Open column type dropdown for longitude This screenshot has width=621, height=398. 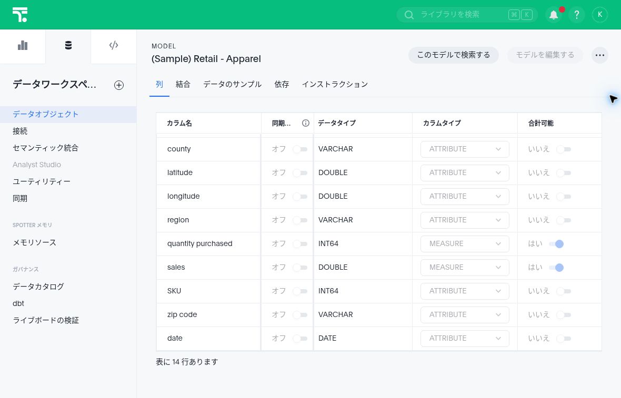click(465, 196)
